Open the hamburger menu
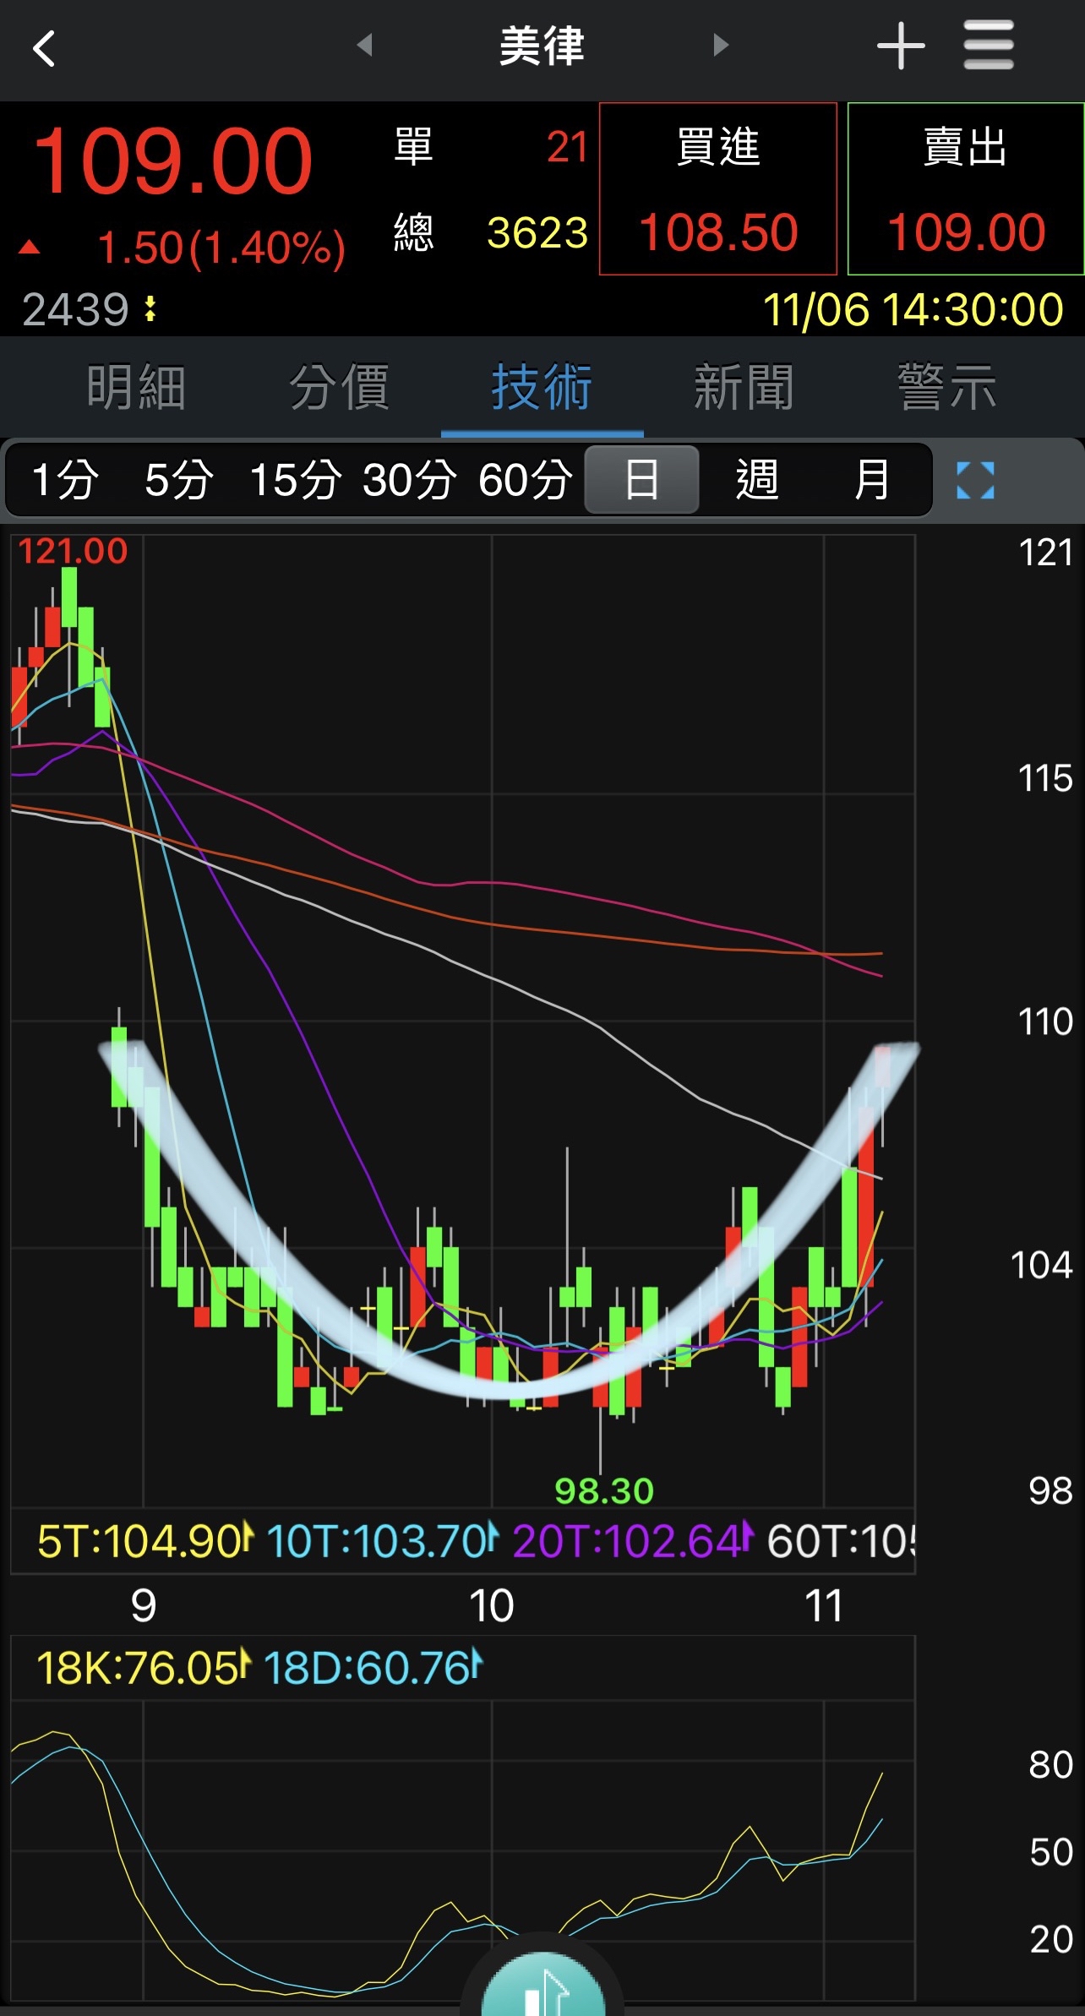 tap(988, 46)
